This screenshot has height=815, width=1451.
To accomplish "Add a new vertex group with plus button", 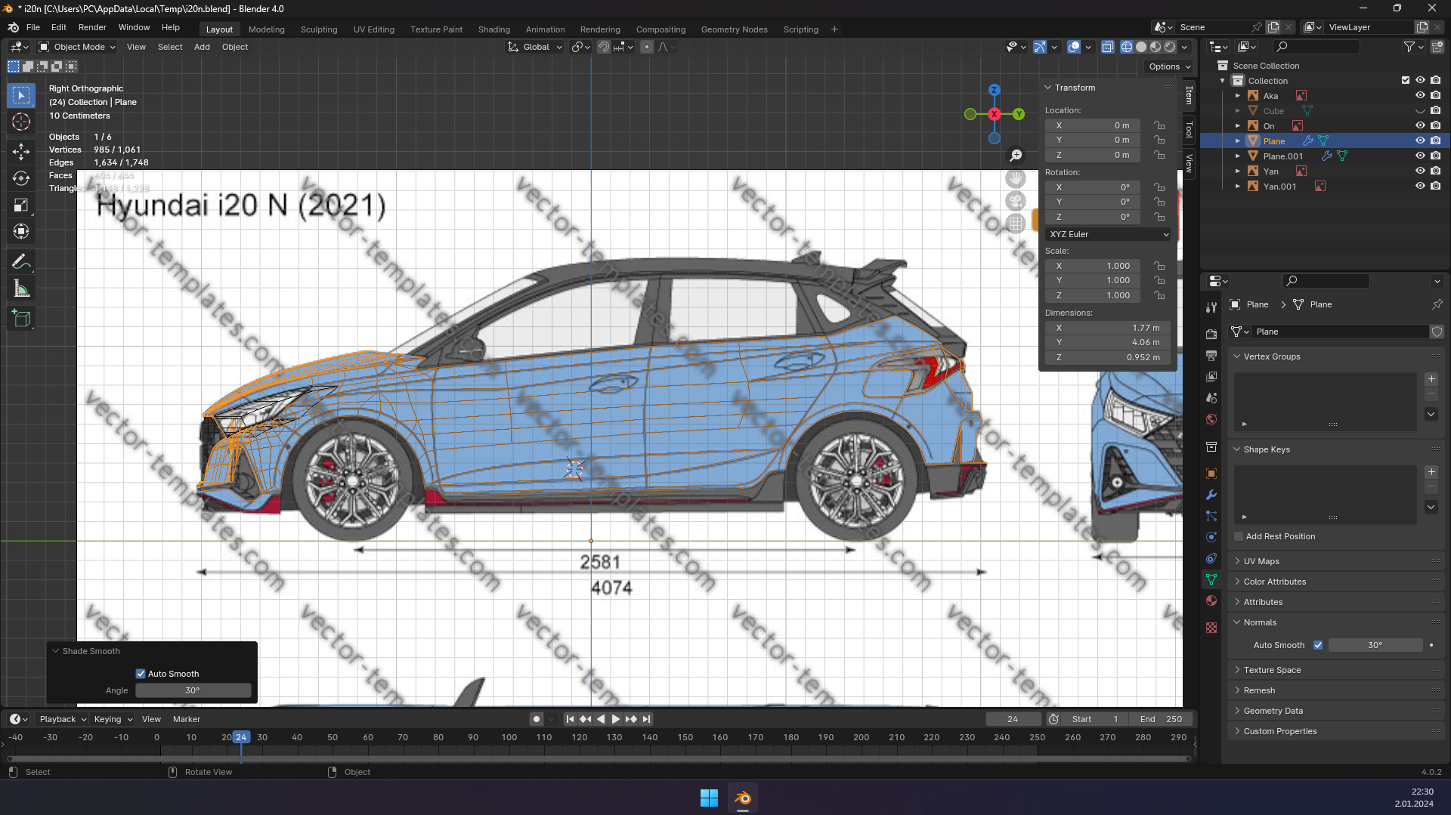I will pos(1431,379).
